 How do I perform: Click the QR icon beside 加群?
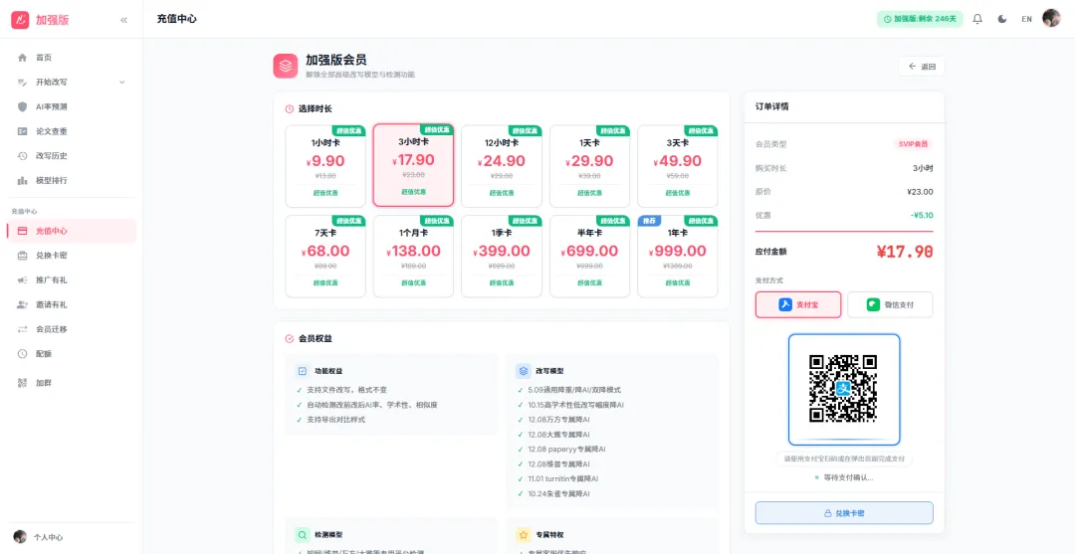point(22,383)
